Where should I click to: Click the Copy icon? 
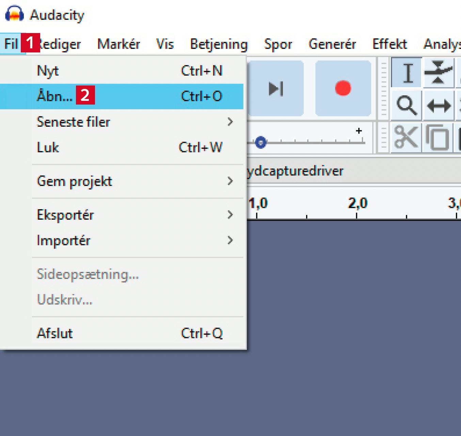click(438, 138)
